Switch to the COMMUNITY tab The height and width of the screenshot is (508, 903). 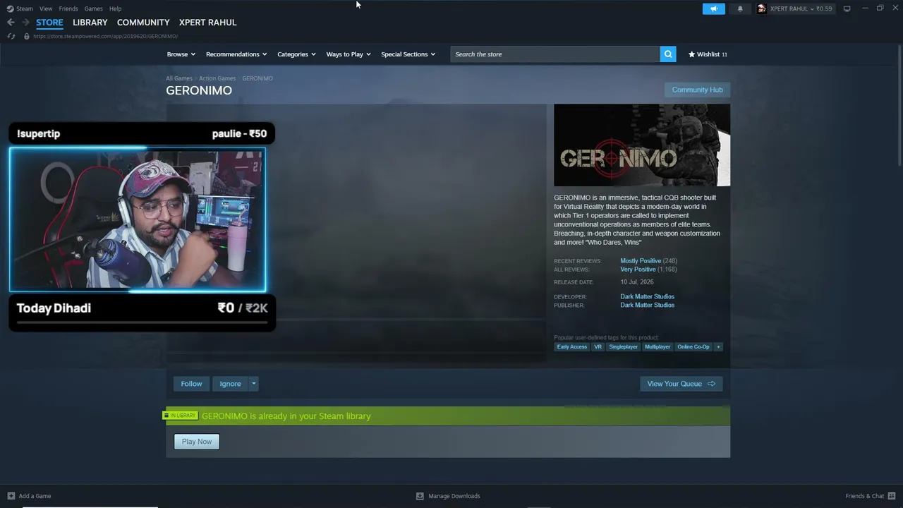(143, 23)
